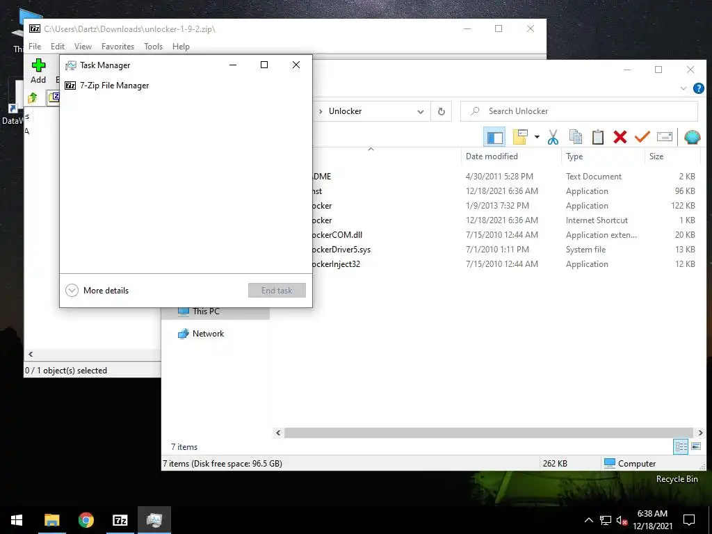Screen dimensions: 712x534
Task: Expand the folder options dropdown arrow
Action: click(537, 137)
